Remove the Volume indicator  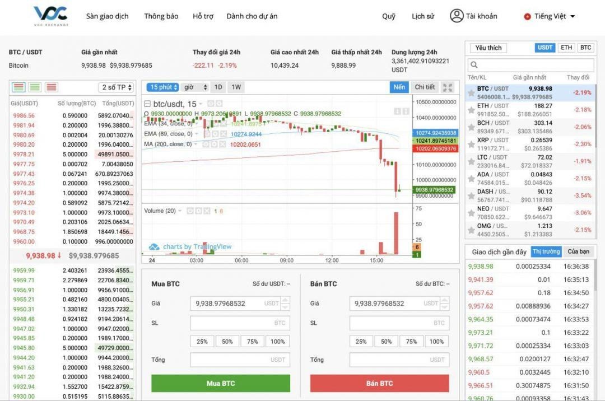point(207,211)
